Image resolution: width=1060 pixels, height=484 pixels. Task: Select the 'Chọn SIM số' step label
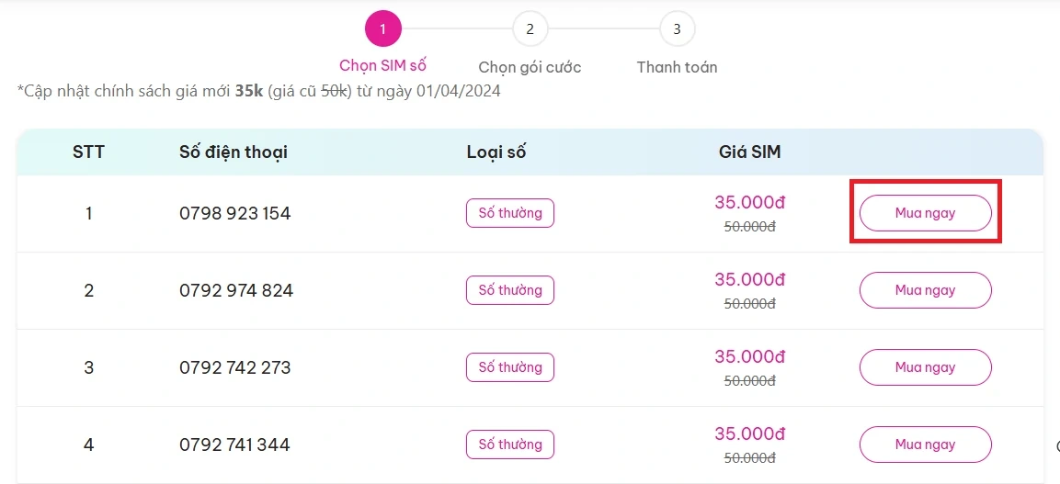click(x=382, y=65)
